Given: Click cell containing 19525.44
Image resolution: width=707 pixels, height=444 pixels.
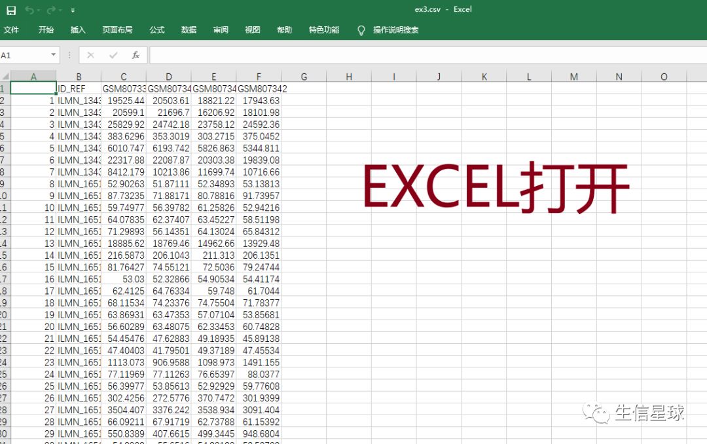Looking at the screenshot, I should coord(124,101).
